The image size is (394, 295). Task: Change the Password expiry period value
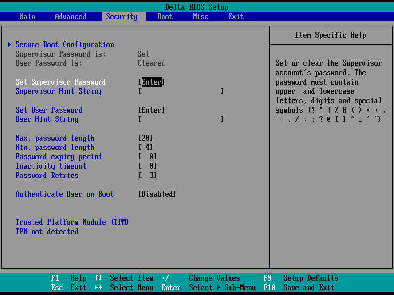[x=147, y=156]
